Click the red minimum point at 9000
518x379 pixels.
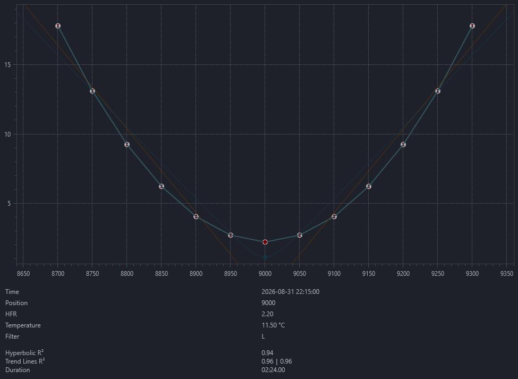[x=265, y=242]
